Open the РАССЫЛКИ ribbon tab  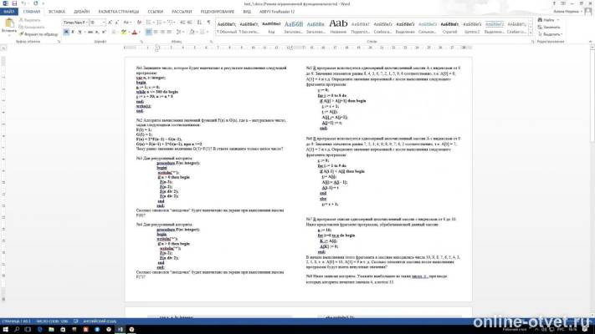point(182,12)
